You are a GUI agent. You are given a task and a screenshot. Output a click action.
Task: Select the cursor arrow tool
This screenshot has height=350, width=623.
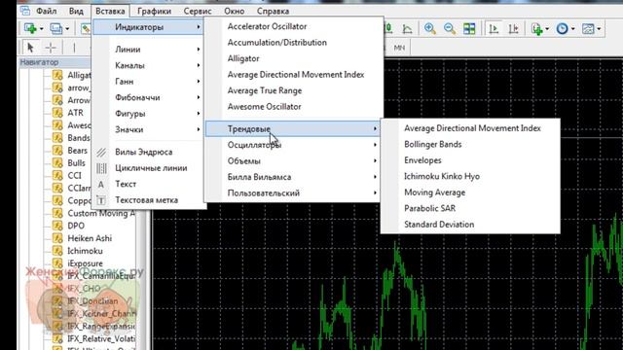point(30,48)
